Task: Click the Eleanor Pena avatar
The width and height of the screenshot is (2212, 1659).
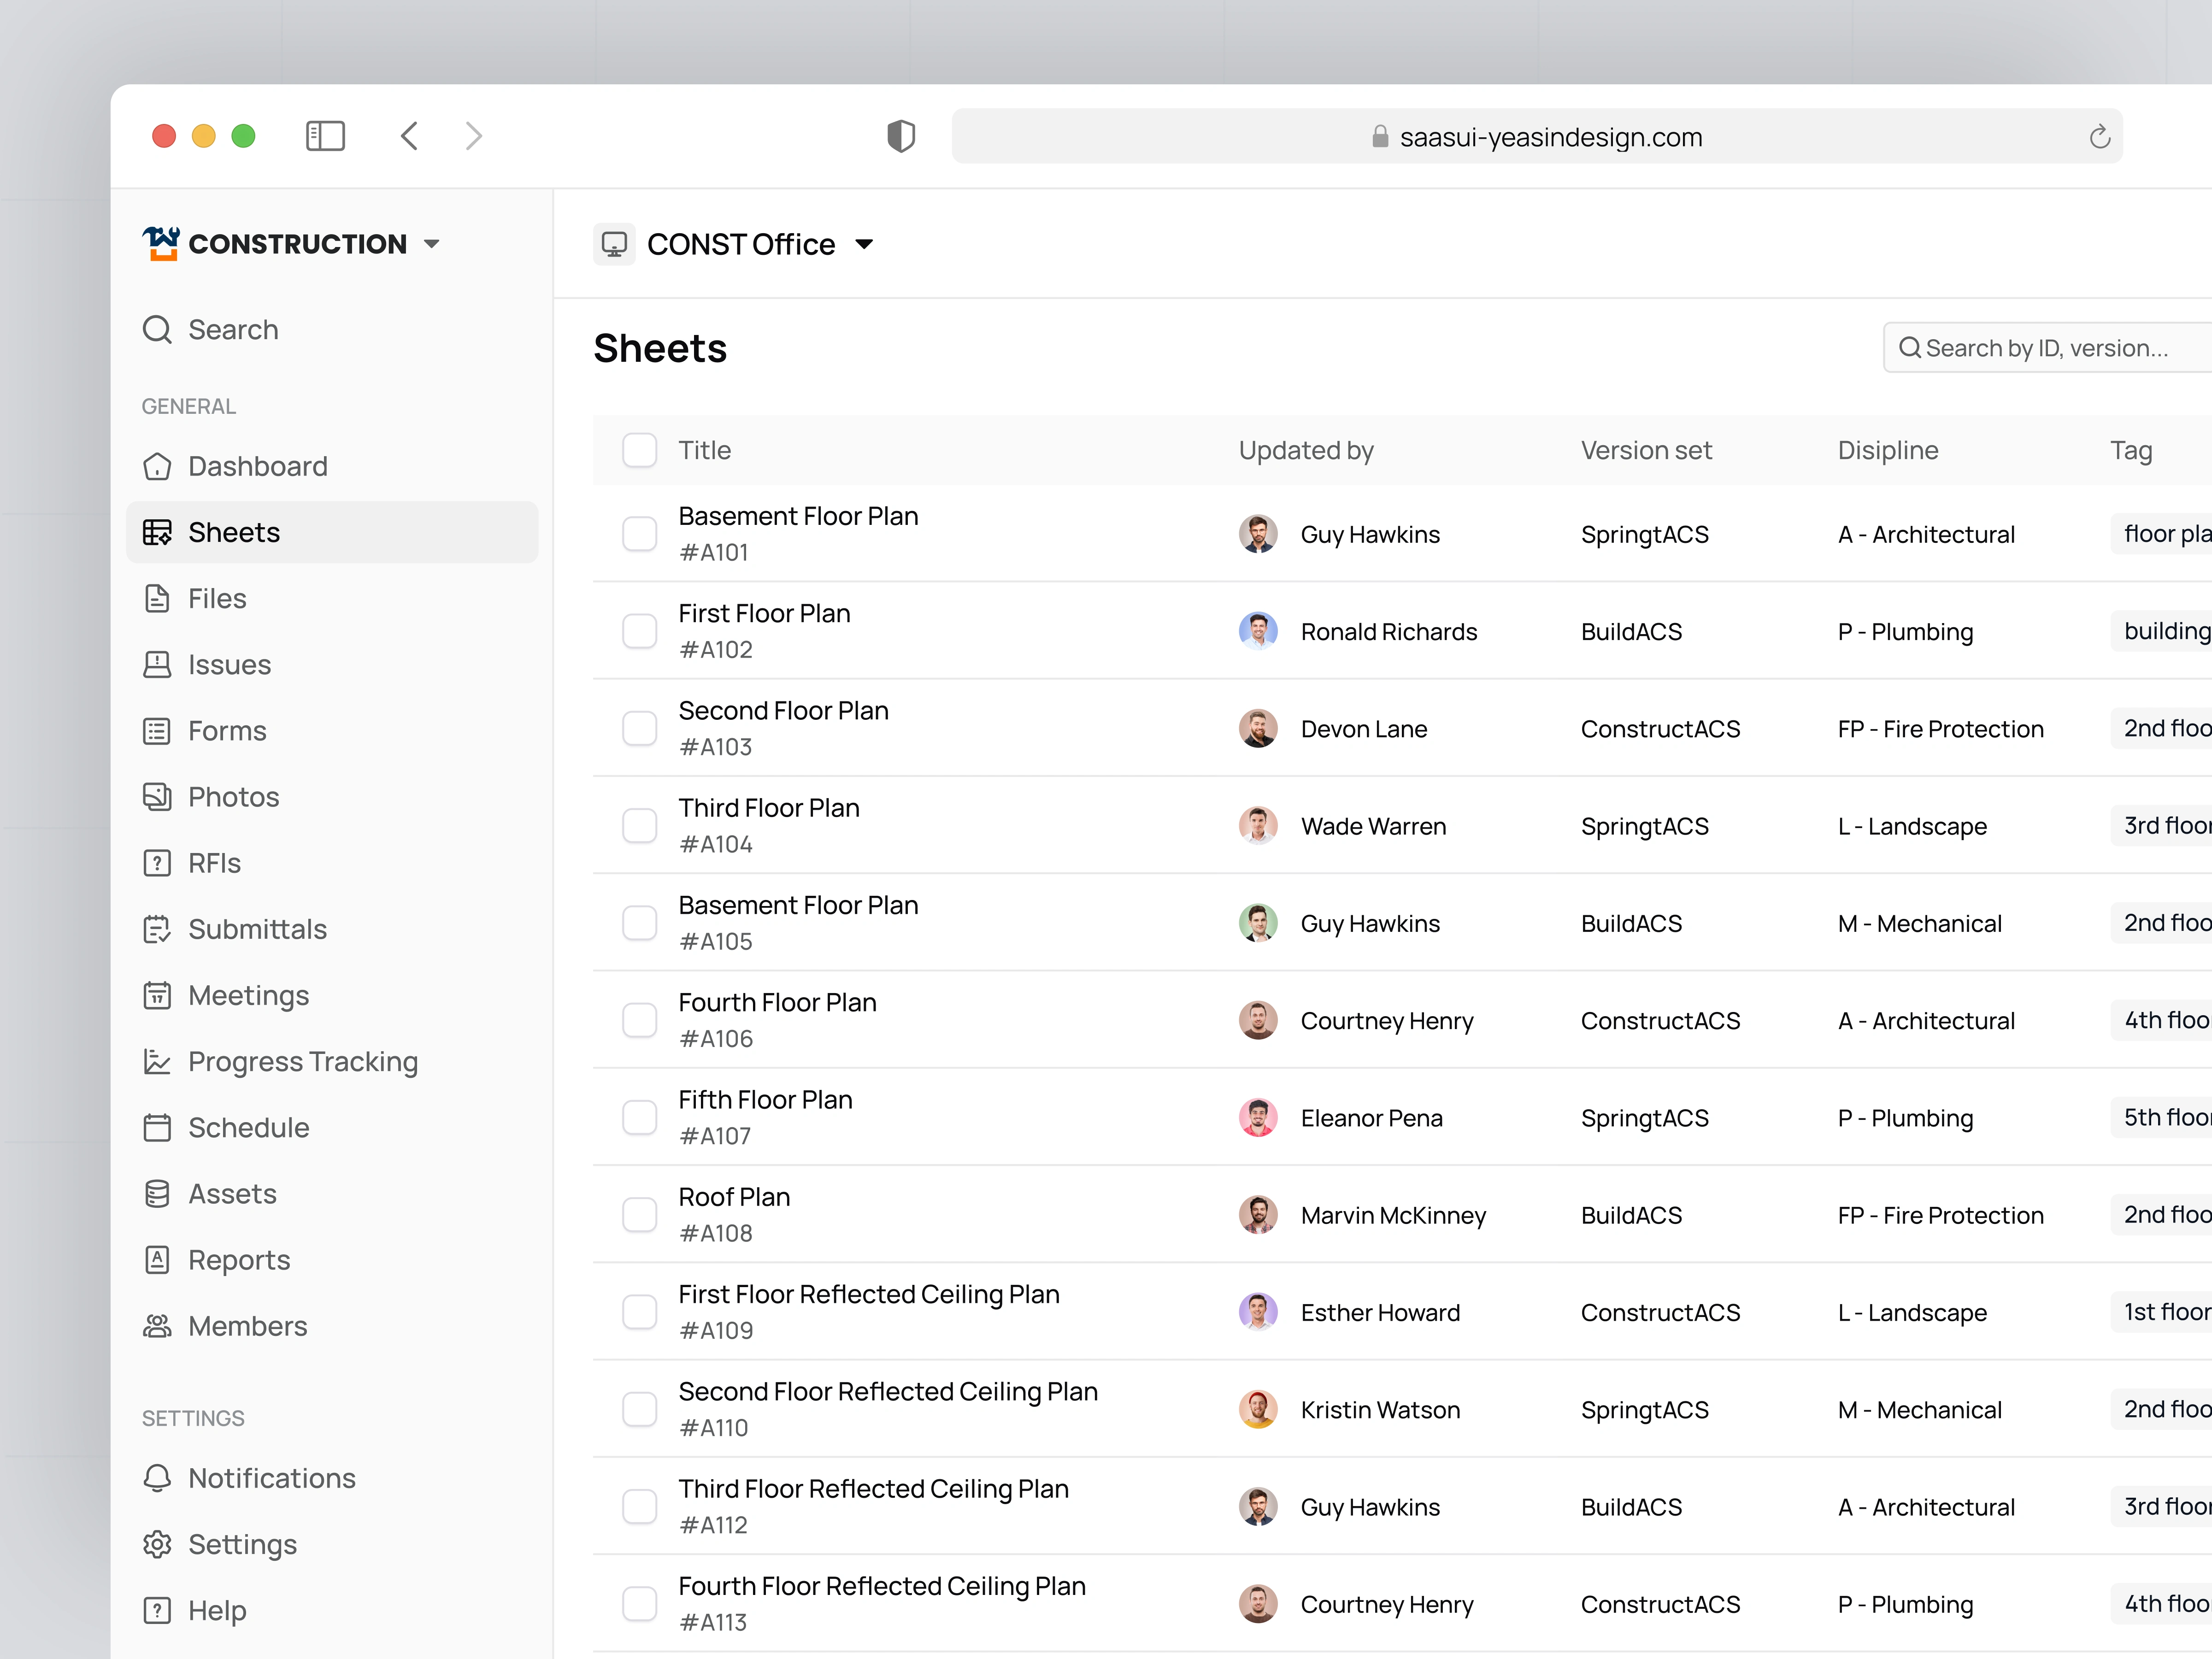Action: tap(1258, 1117)
